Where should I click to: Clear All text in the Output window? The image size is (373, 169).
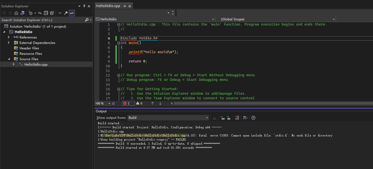coord(237,117)
